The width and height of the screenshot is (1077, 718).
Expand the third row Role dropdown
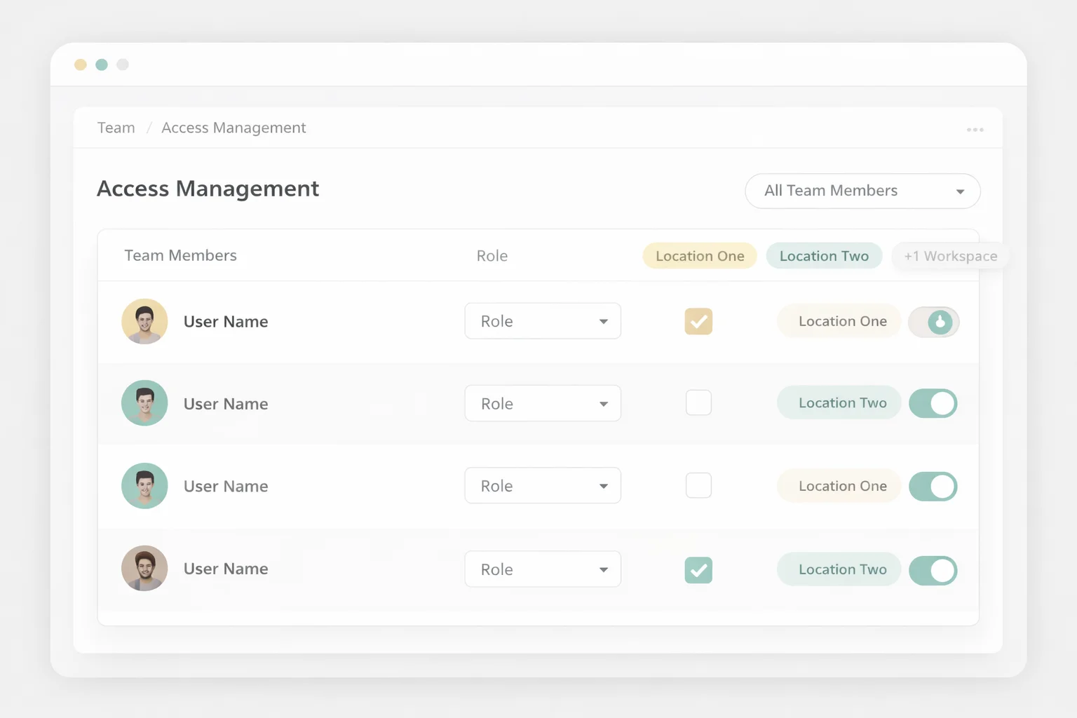(543, 486)
